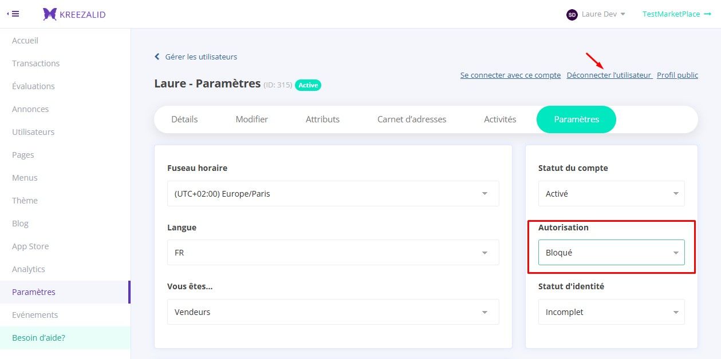
Task: Click Déconnecter l'utilisateur link
Action: click(x=609, y=75)
